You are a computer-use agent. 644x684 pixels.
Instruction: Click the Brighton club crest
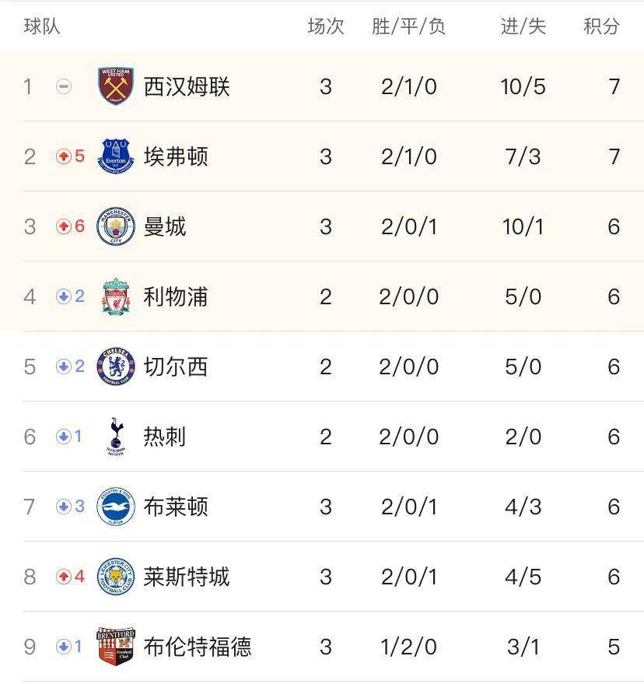click(116, 507)
